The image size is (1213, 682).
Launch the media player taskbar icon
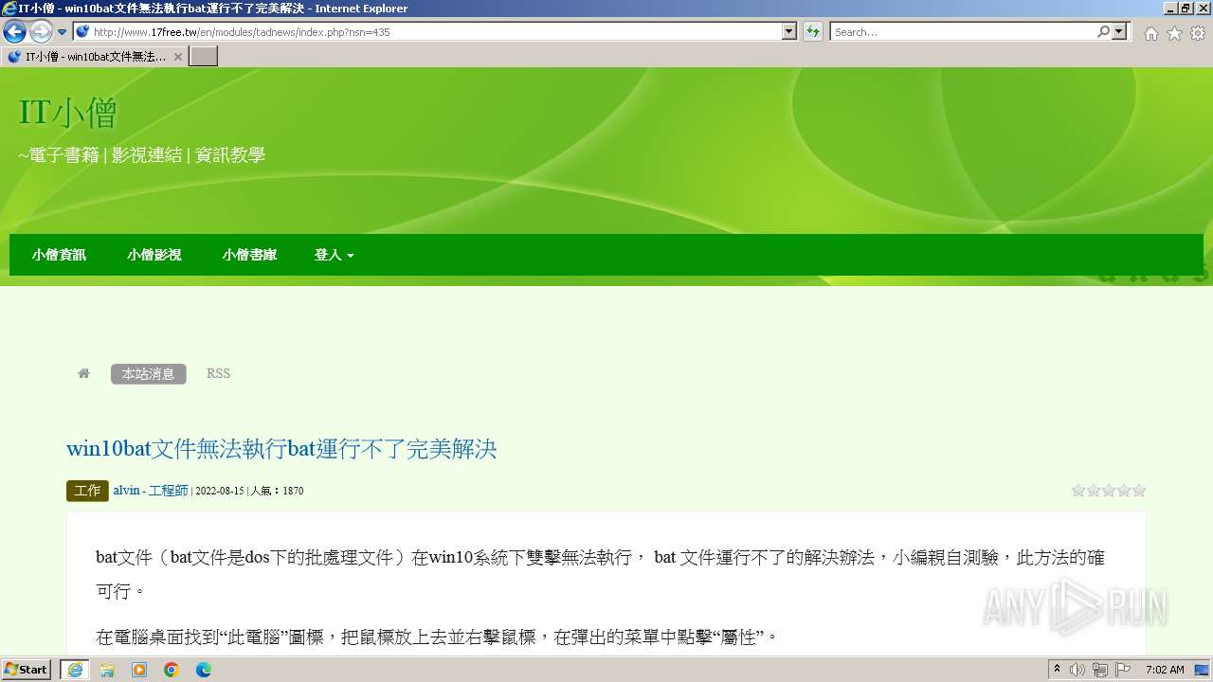click(139, 670)
